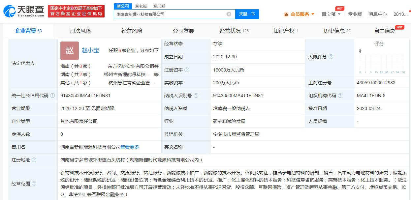Click 专业版 in the top navigation
This screenshot has height=200, width=411.
[355, 14]
